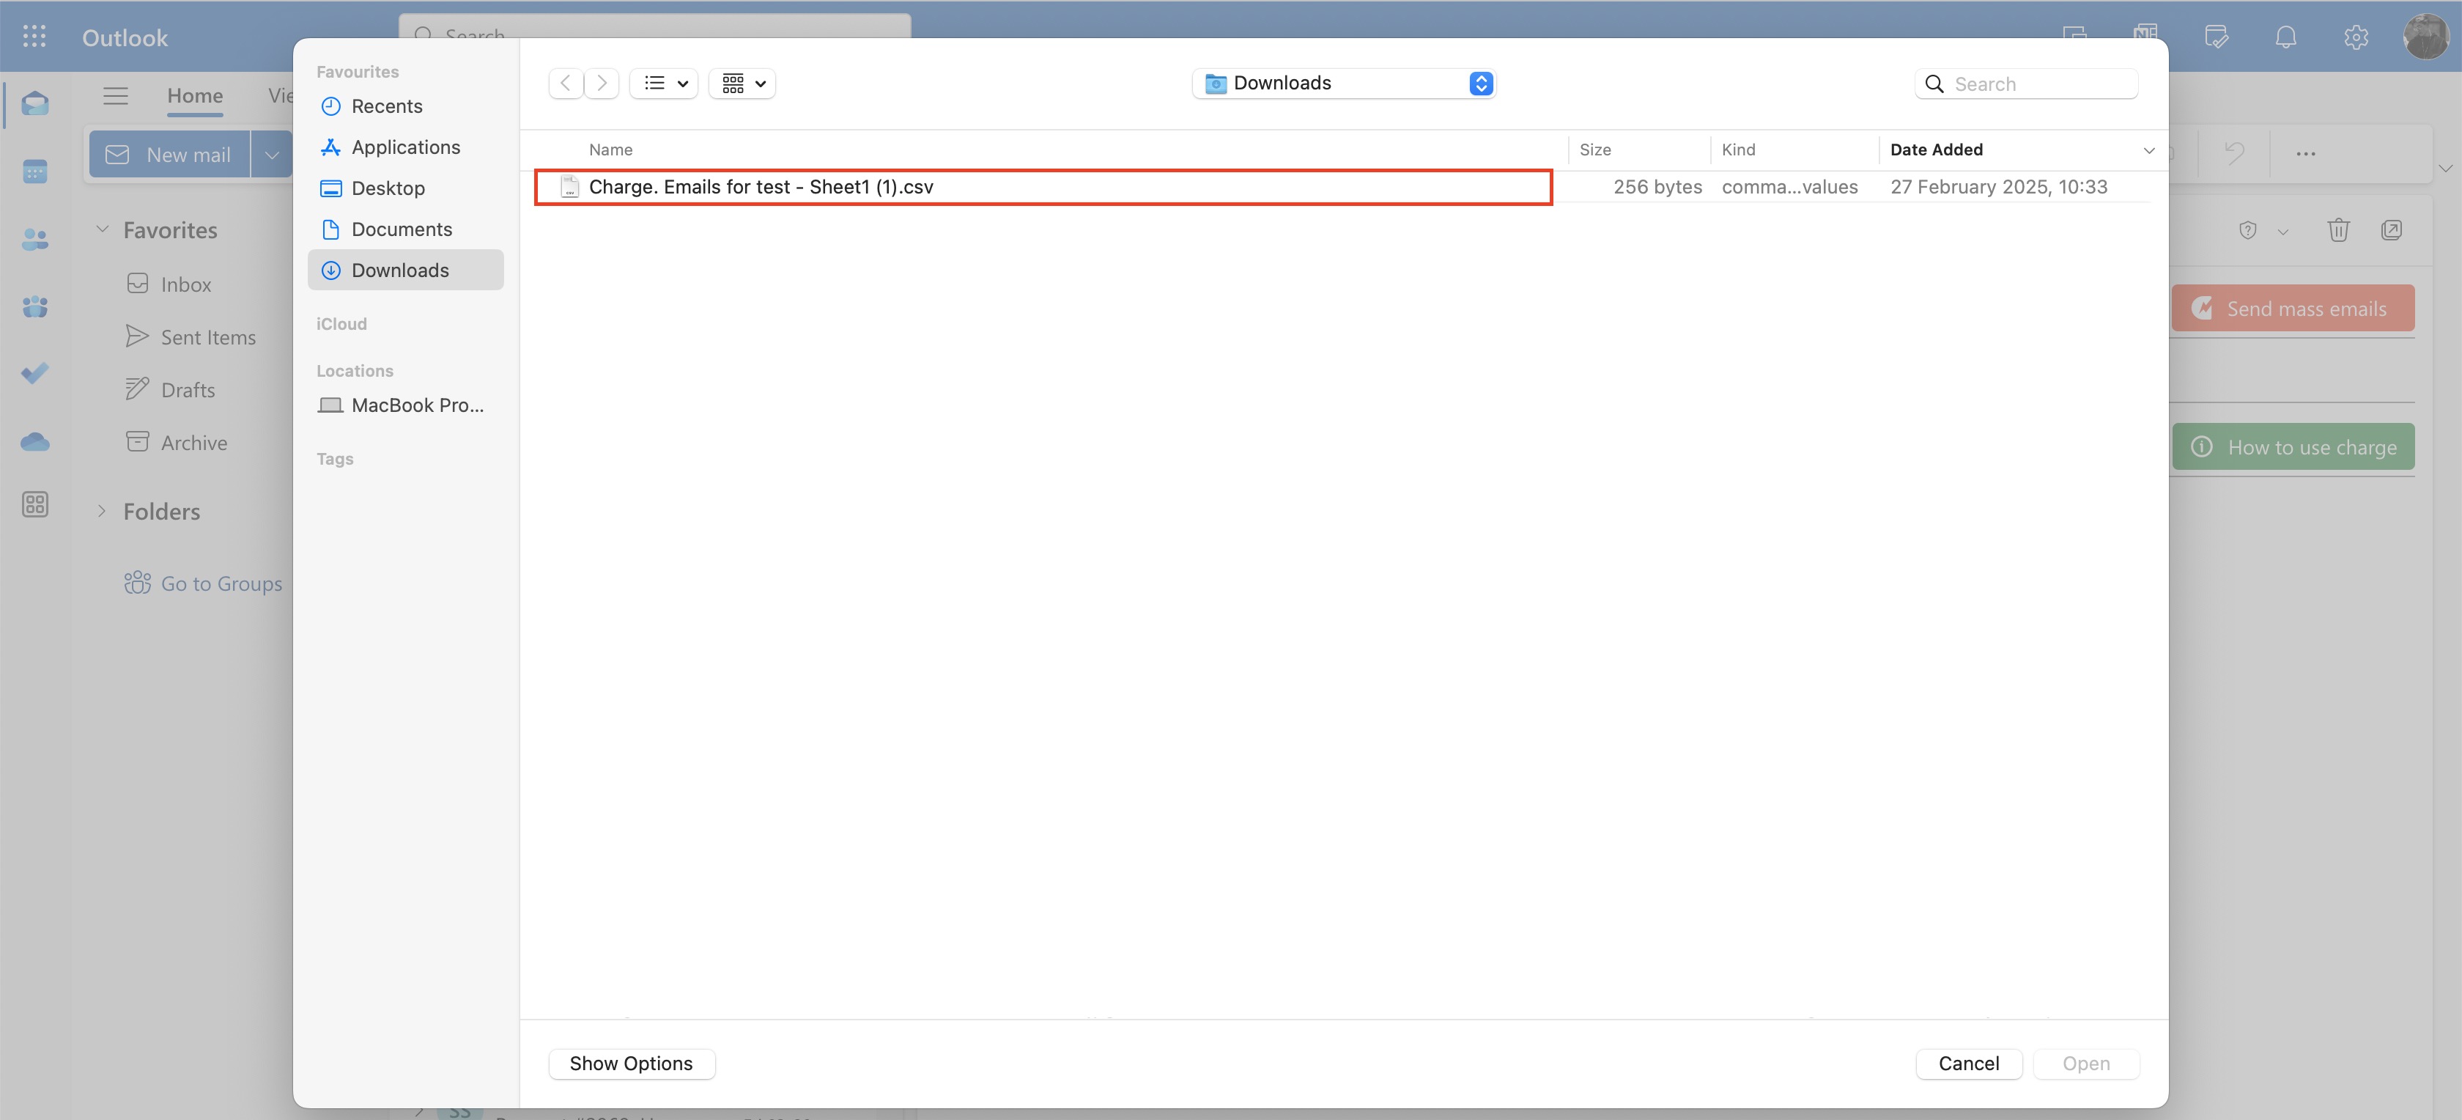
Task: Expand New mail dropdown arrow in Outlook
Action: pyautogui.click(x=271, y=154)
